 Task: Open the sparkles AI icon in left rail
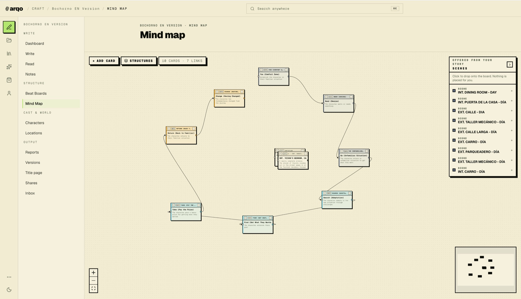(9, 67)
